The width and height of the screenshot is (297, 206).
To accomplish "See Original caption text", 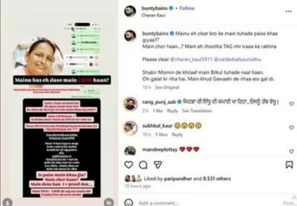I will tap(167, 87).
